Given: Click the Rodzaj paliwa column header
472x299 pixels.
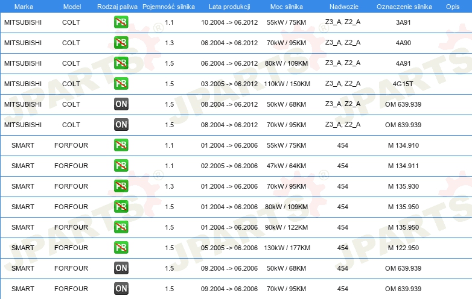Looking at the screenshot, I should [117, 7].
